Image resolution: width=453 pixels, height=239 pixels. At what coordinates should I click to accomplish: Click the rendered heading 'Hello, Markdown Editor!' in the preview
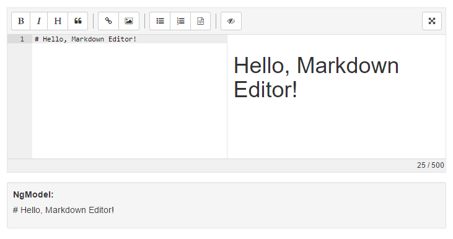pos(316,77)
